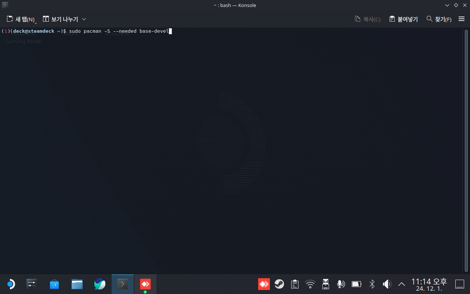
Task: Toggle the microphone tray icon
Action: tap(341, 284)
